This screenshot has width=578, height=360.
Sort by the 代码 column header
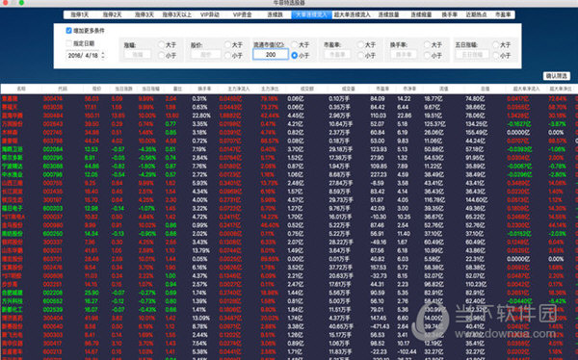63,89
